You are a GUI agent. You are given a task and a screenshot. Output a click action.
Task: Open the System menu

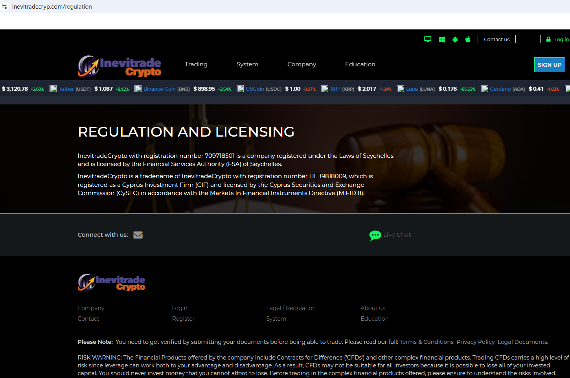(247, 64)
